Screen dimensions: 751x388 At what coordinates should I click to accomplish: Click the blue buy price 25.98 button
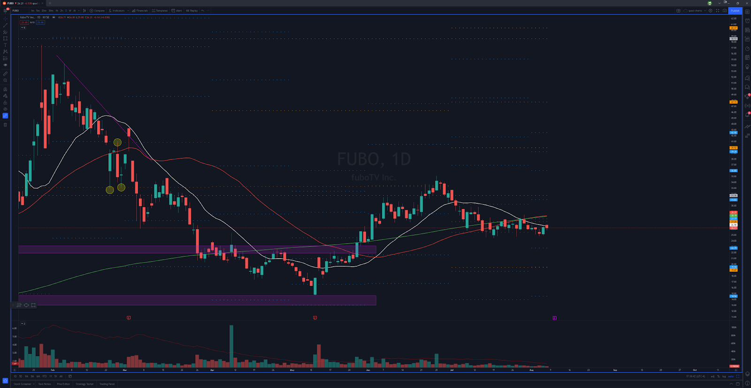(40, 22)
